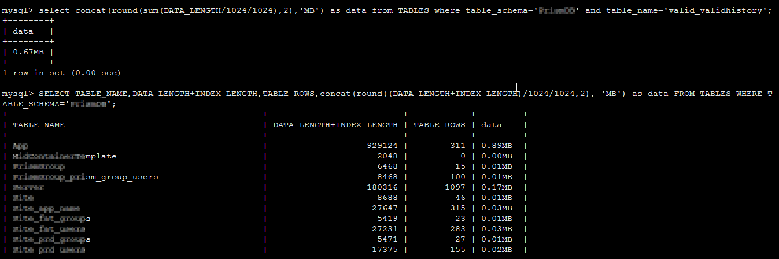Click data header above the 0.67MB result
This screenshot has height=259, width=779.
click(x=23, y=31)
